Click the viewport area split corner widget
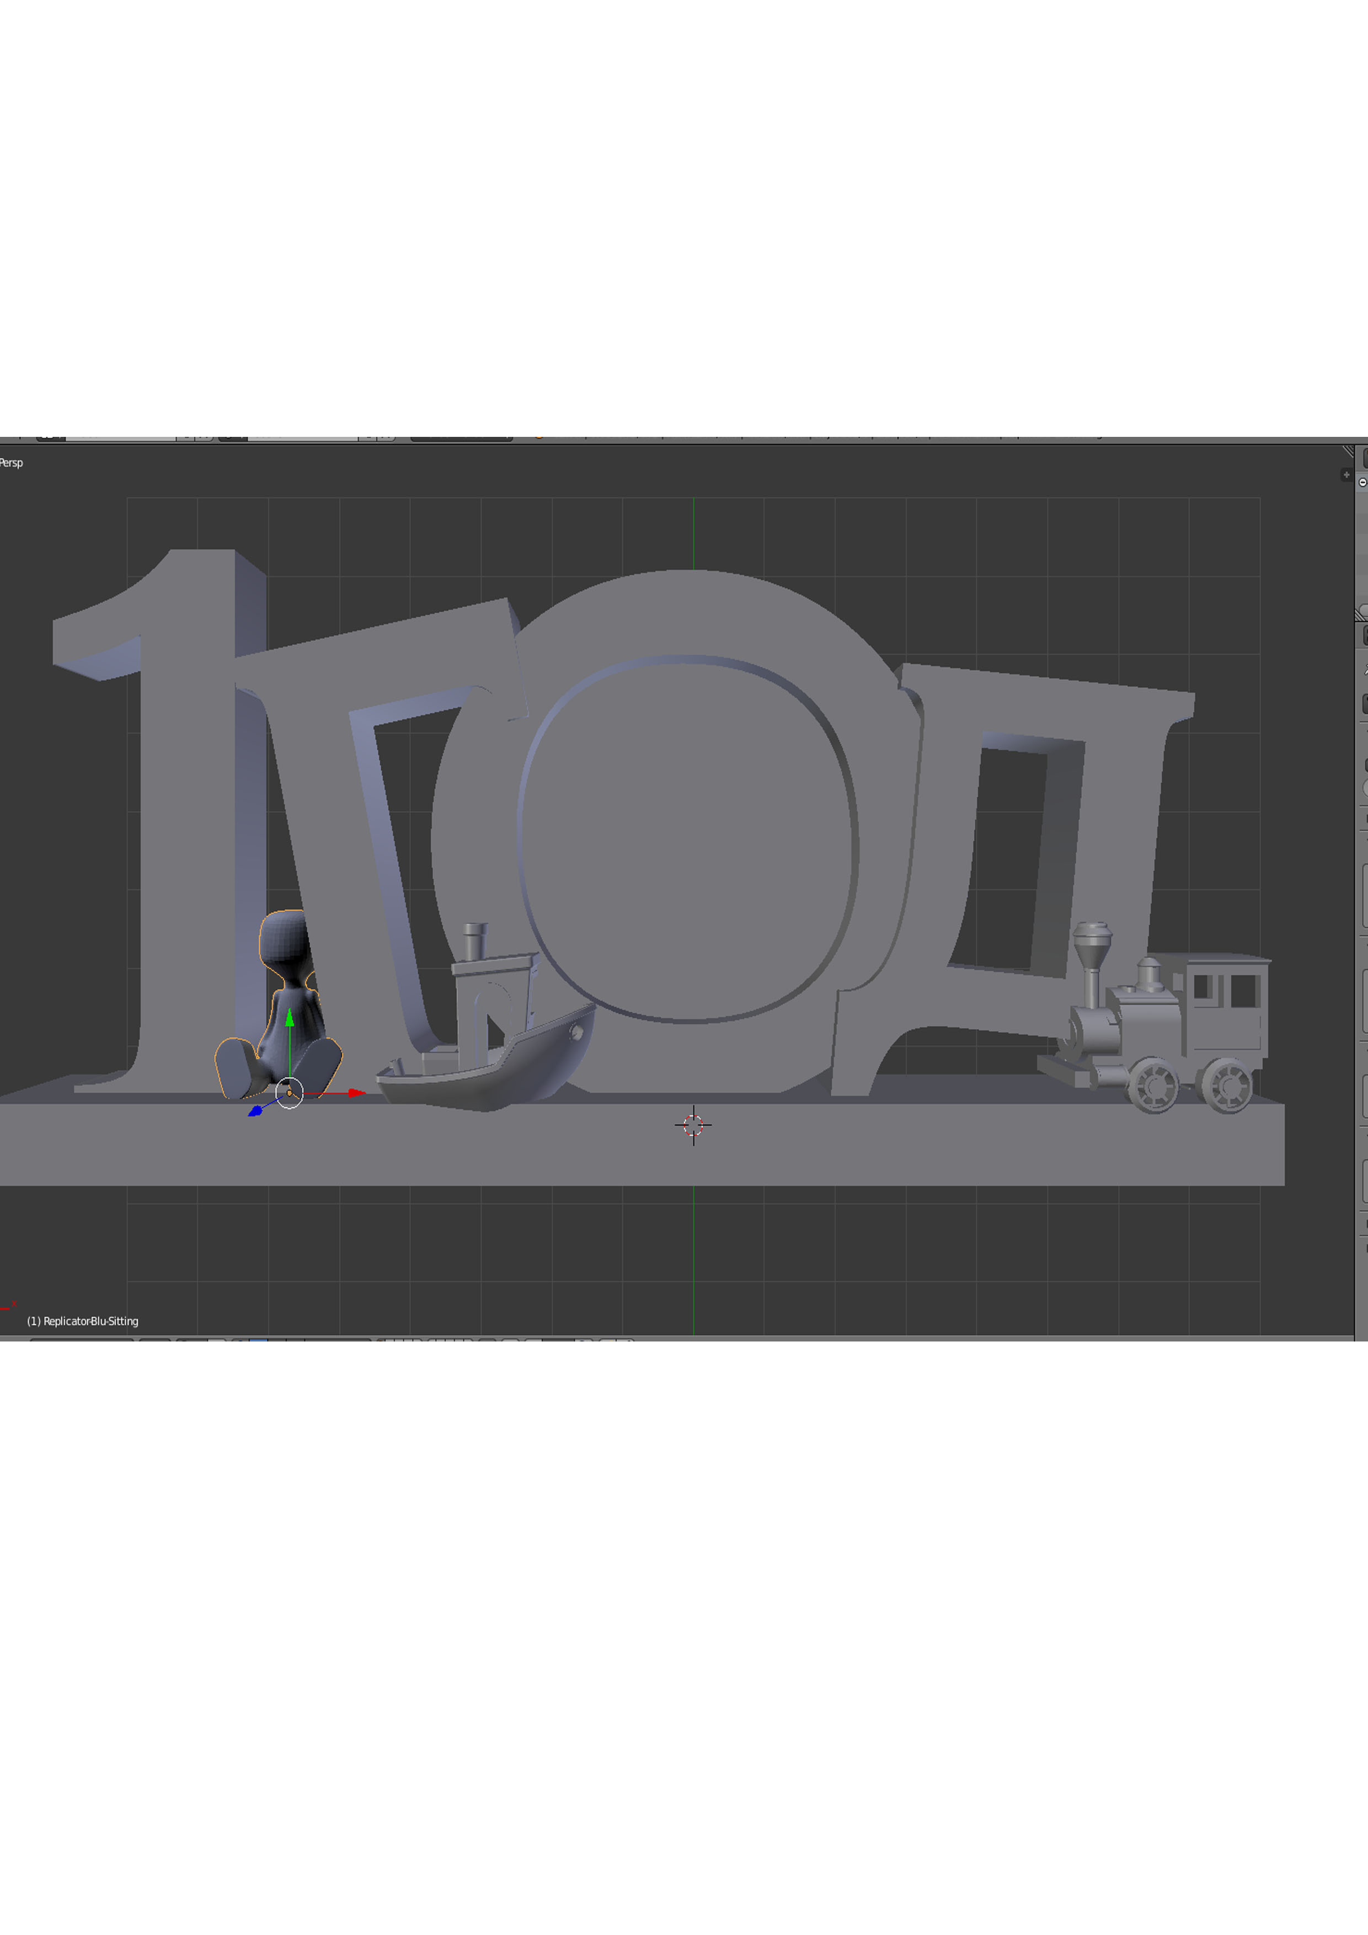 [x=1348, y=452]
